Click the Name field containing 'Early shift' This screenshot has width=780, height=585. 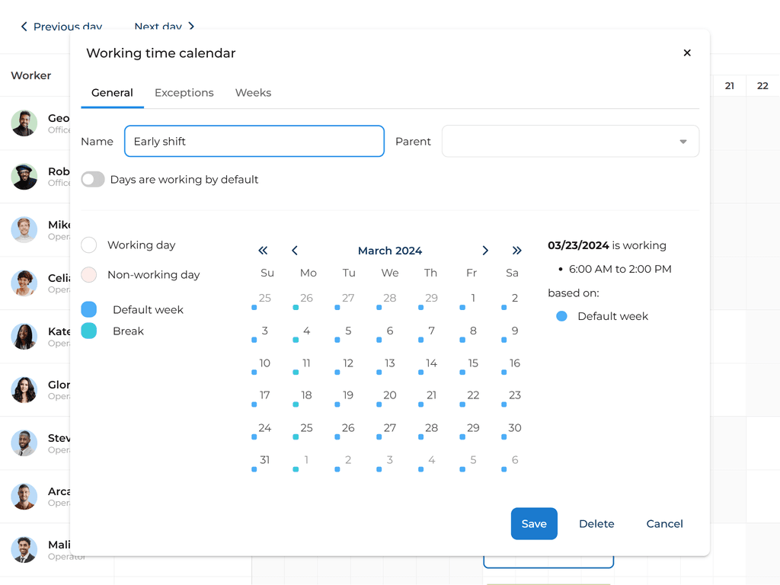click(254, 141)
